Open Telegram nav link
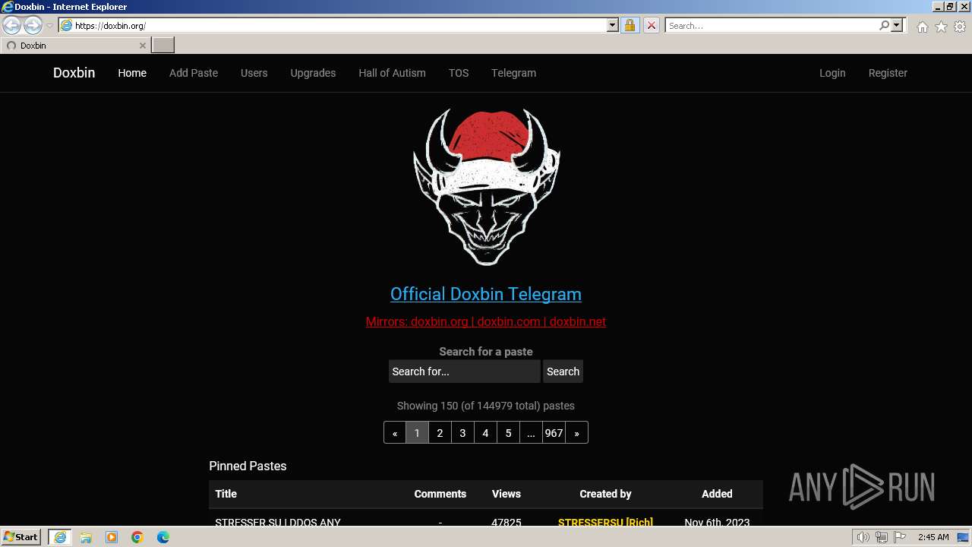 513,73
